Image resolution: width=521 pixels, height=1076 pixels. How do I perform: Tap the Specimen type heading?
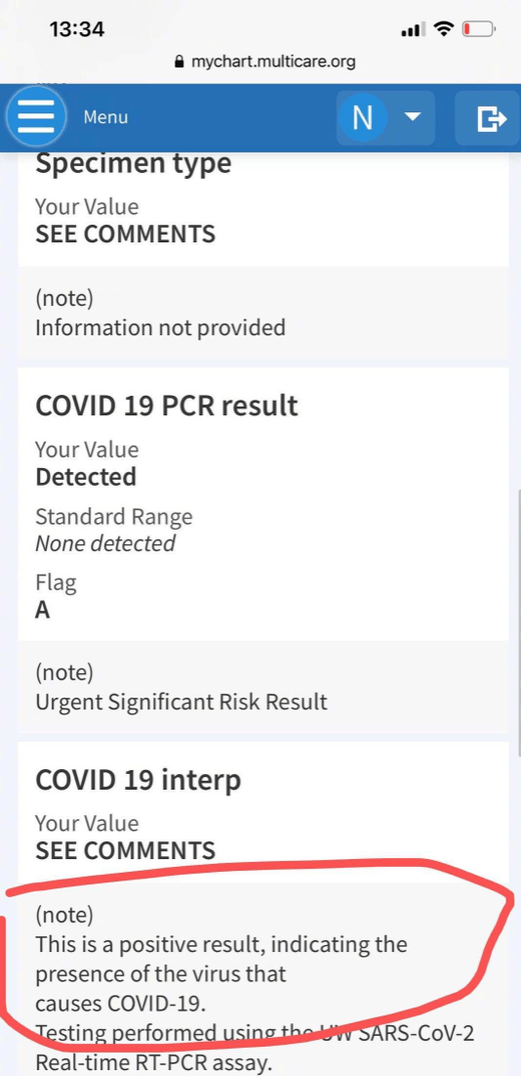click(134, 164)
